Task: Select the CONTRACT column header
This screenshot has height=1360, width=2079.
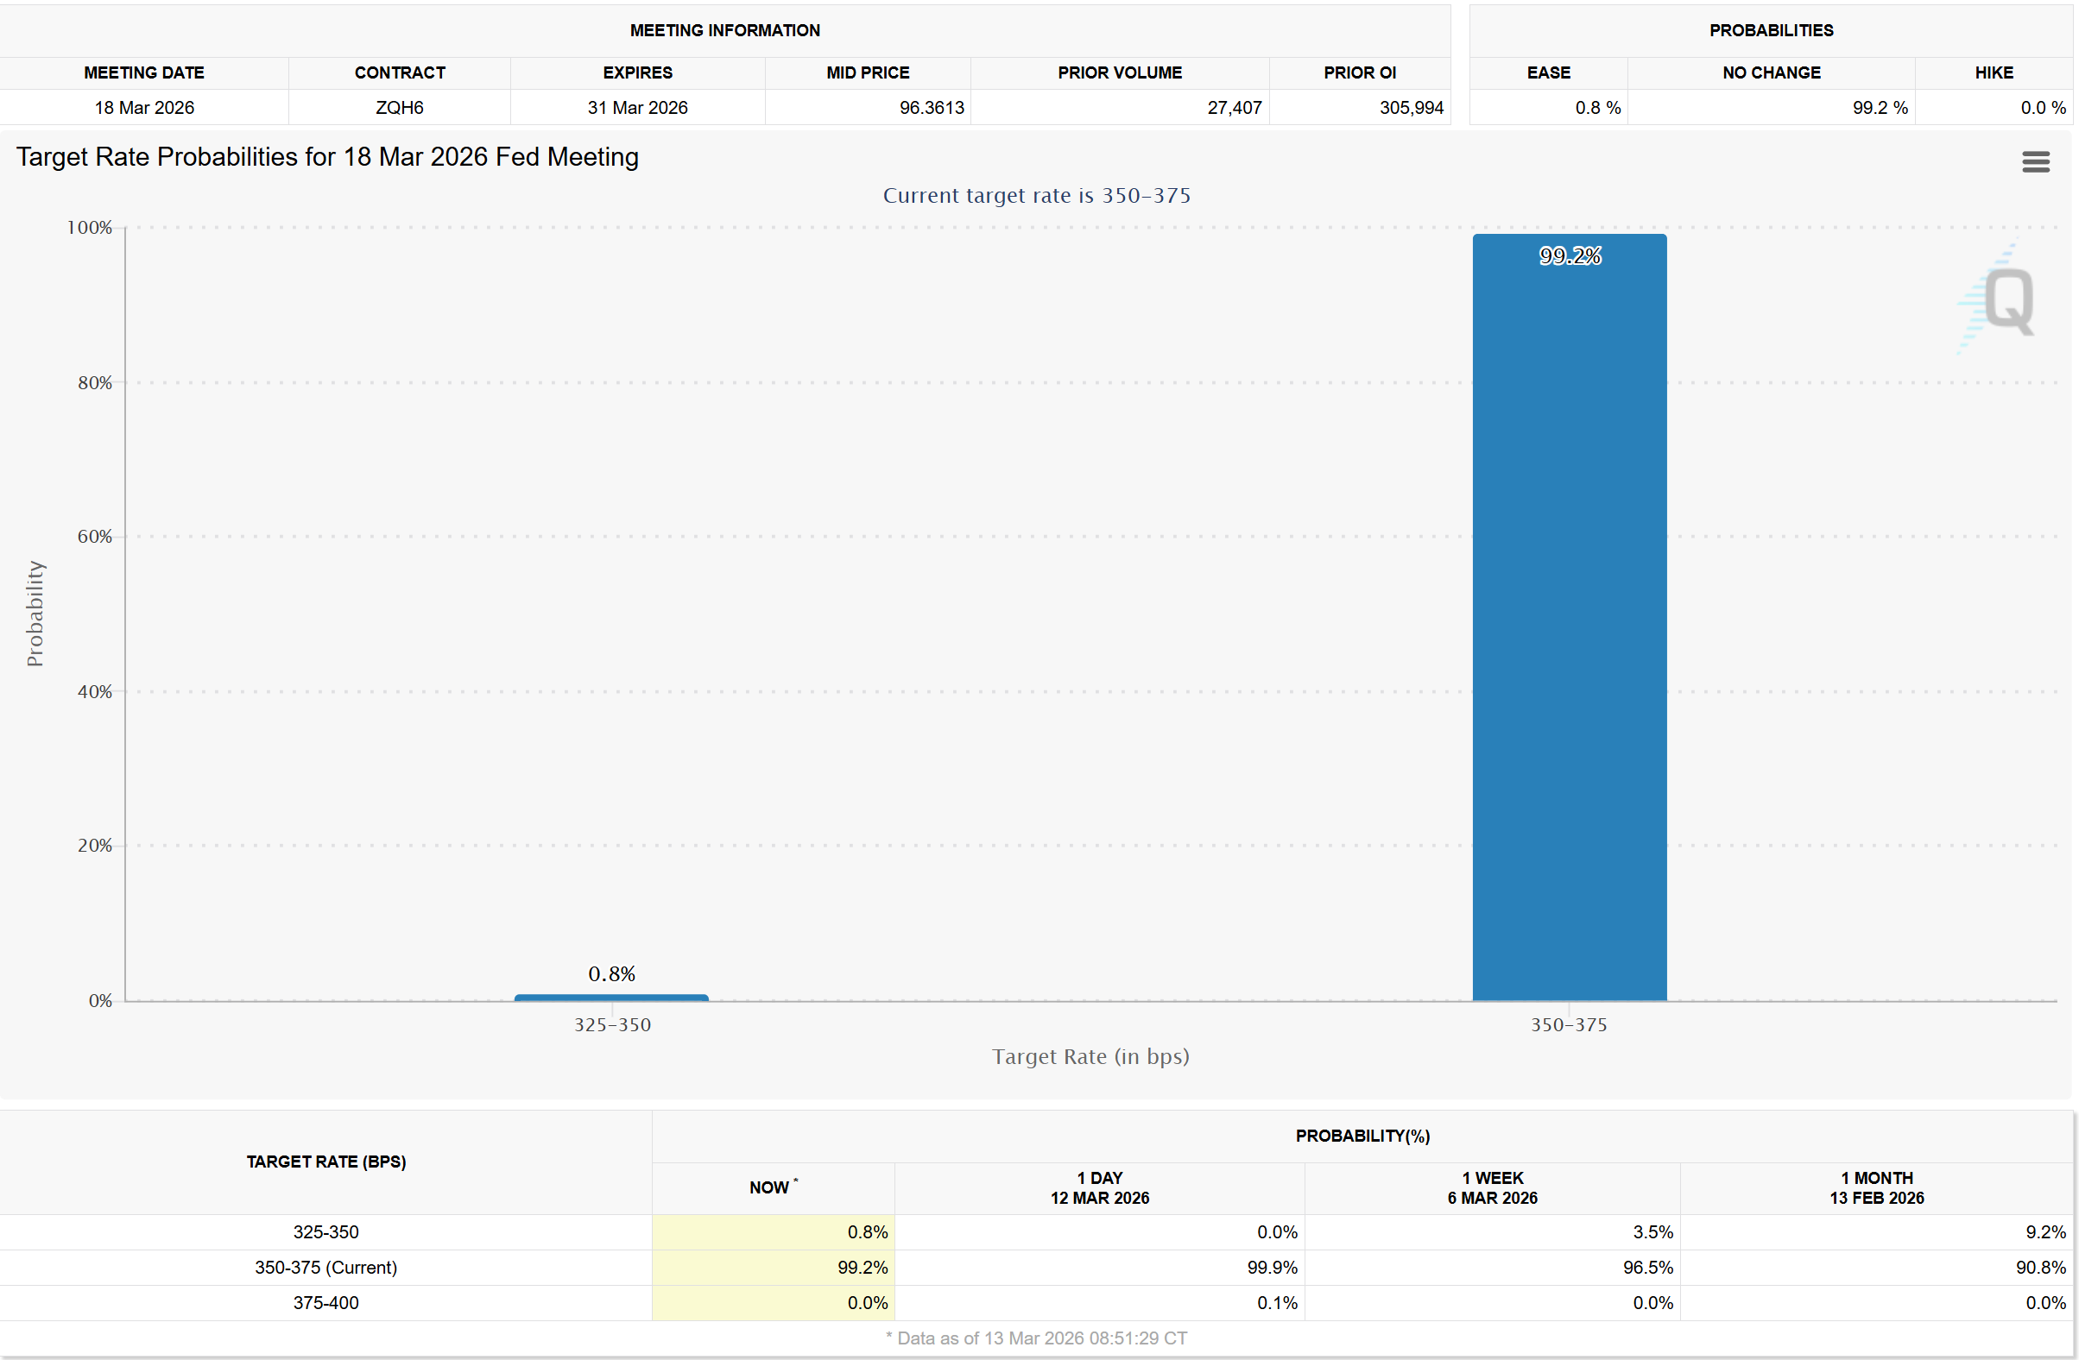Action: 399,72
